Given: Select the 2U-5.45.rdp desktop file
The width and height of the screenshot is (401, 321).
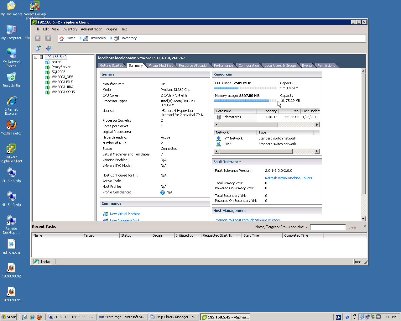Looking at the screenshot, I should point(11,175).
